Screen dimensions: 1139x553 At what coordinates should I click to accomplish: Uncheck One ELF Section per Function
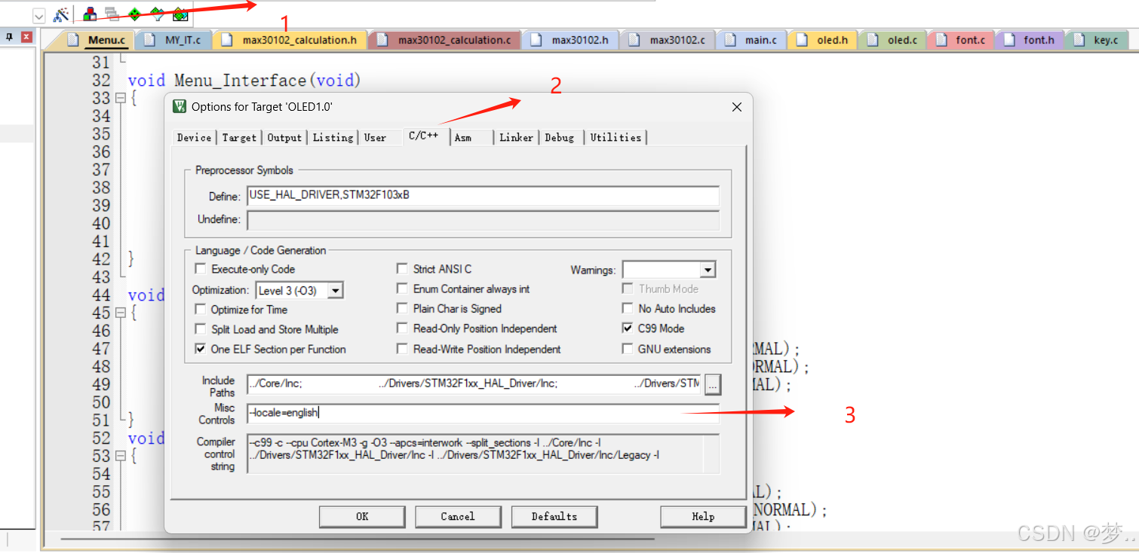201,349
